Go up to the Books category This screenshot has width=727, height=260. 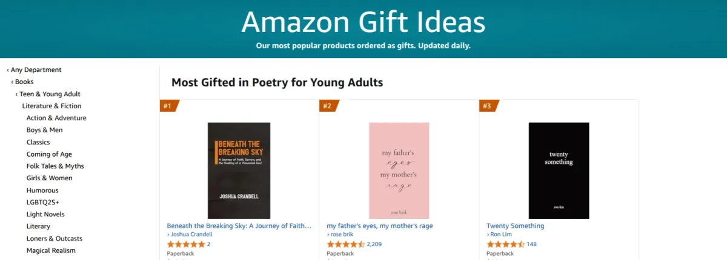(x=24, y=82)
